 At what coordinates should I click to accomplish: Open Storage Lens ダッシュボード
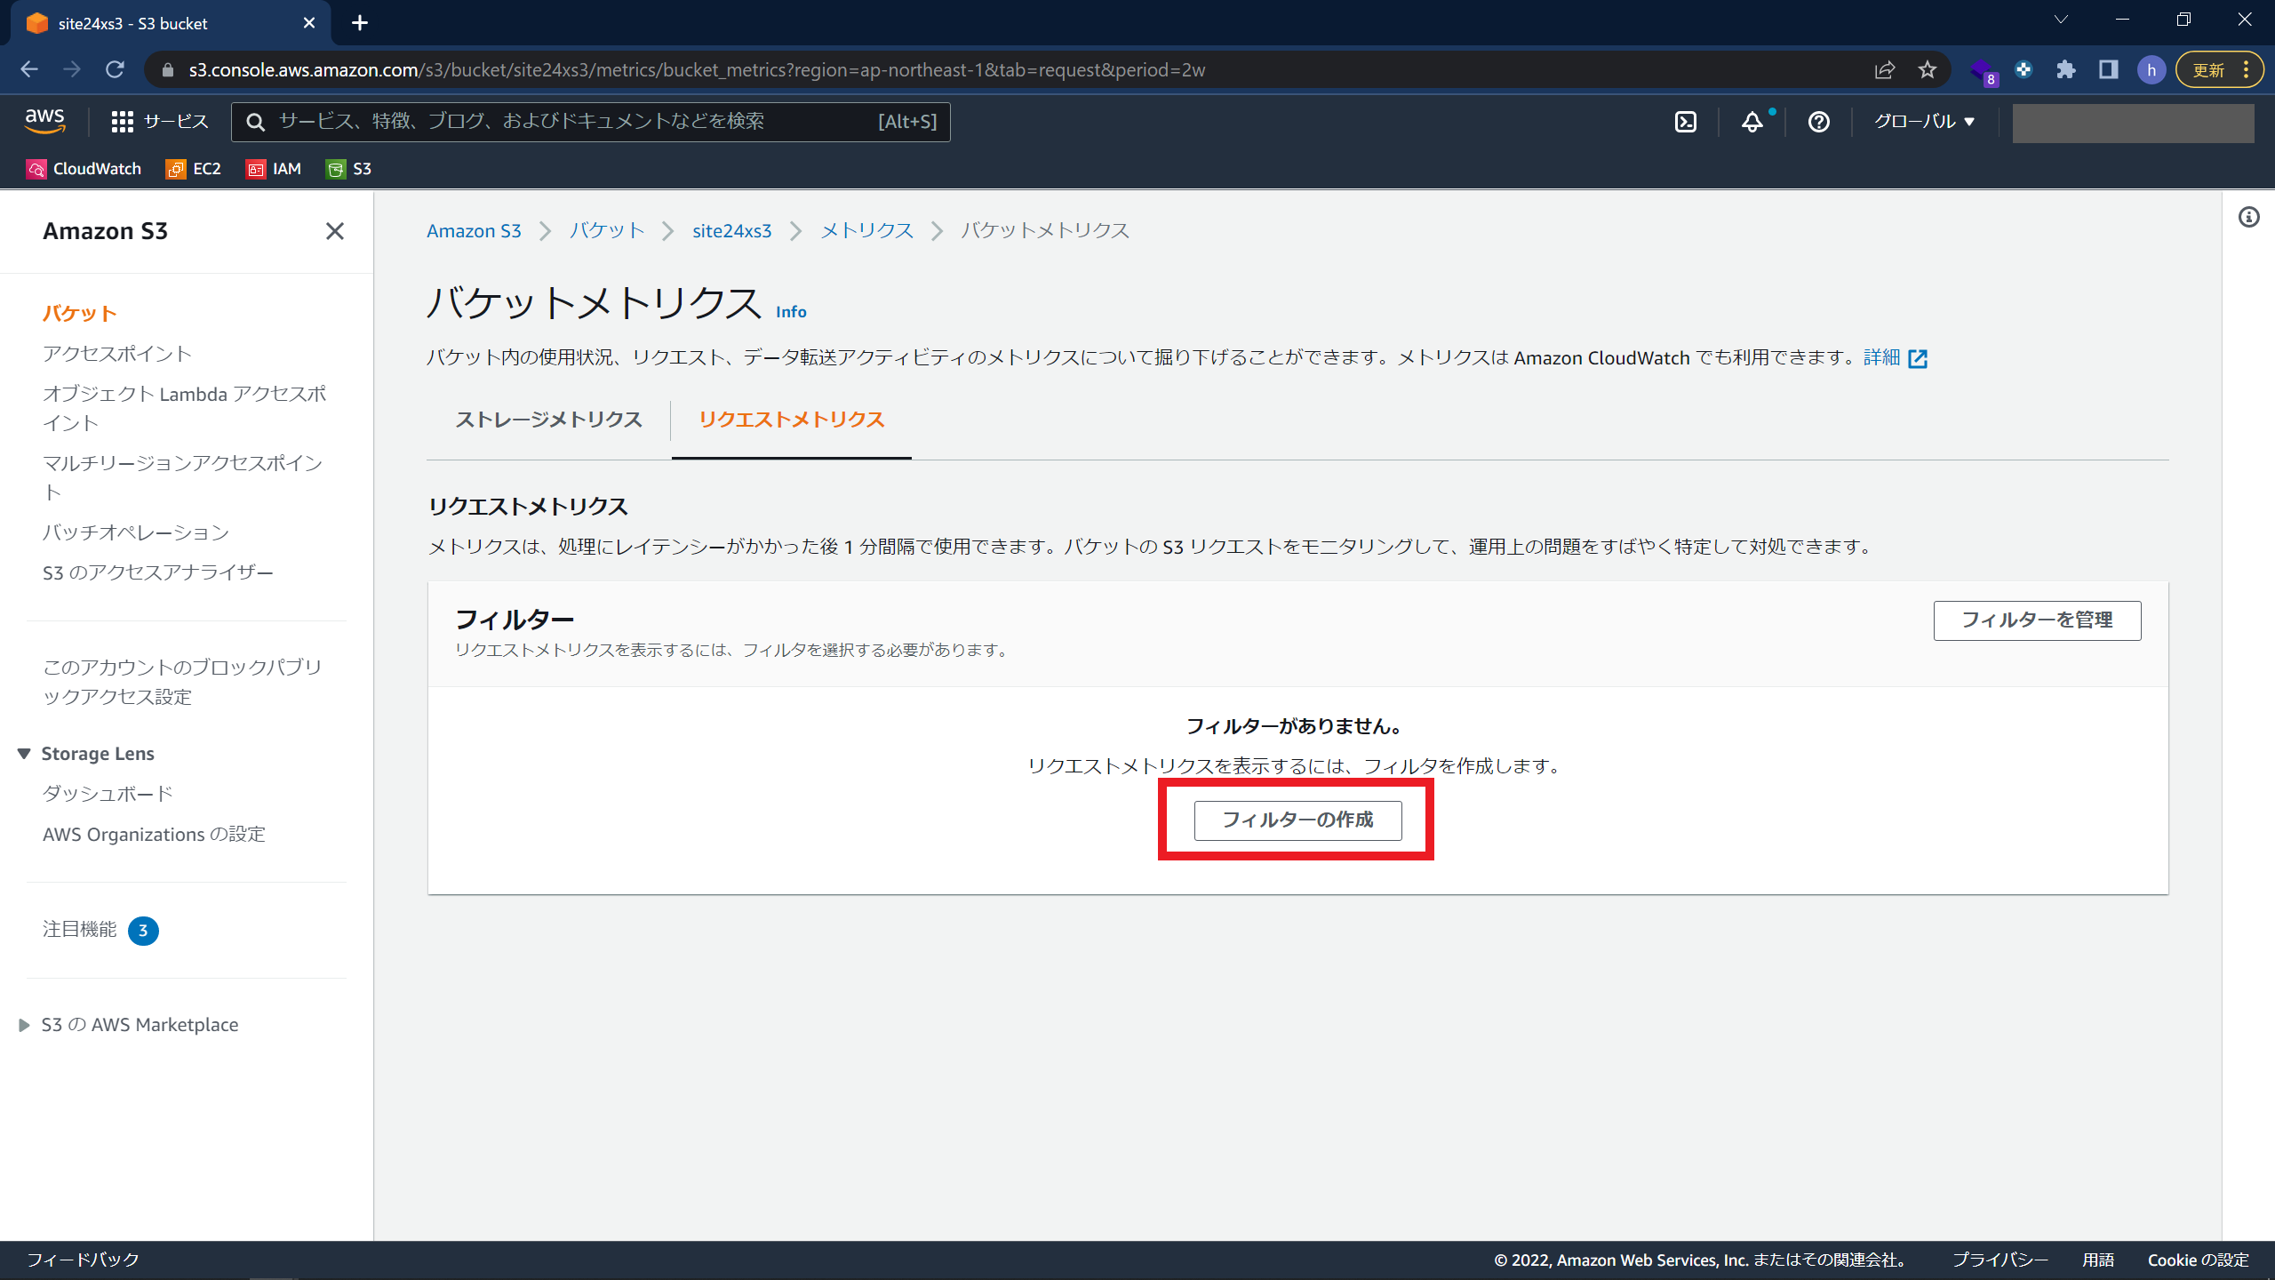(108, 794)
